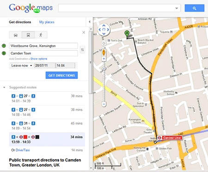
Task: Select route 31 departing 14:09 - 14:54
Action: point(47,126)
